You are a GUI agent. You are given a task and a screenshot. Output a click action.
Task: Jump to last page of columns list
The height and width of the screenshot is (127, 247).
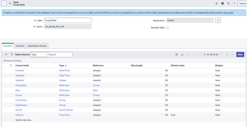[x=227, y=54]
